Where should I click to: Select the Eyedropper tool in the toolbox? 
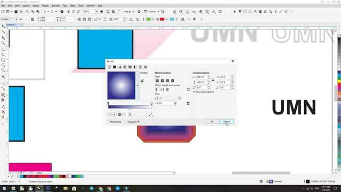(3, 107)
